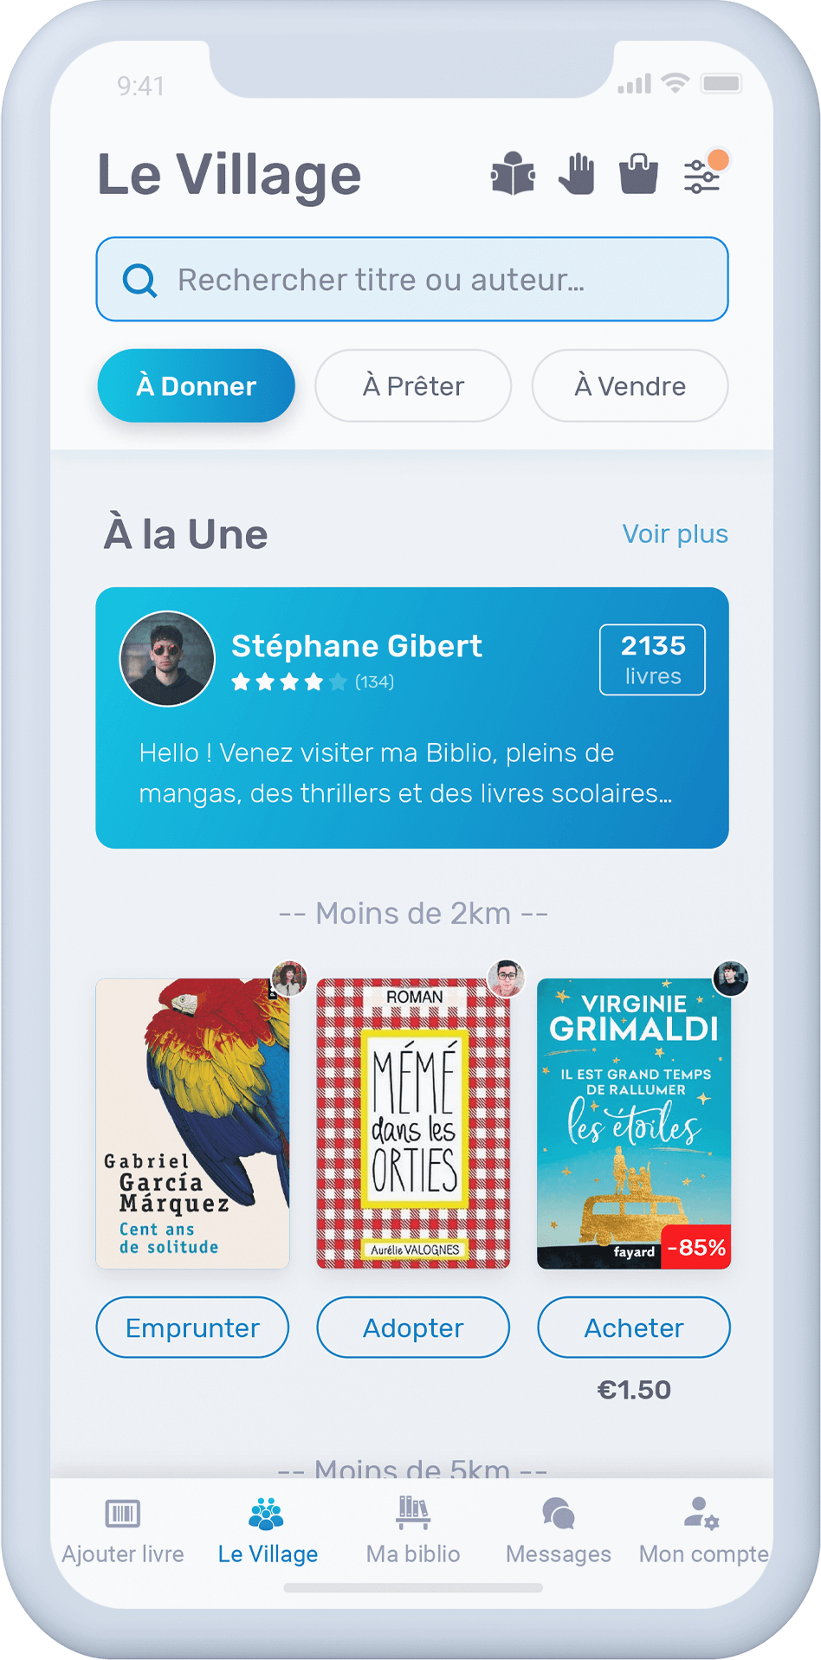Image resolution: width=821 pixels, height=1660 pixels.
Task: Switch to the À Prêter filter
Action: point(413,386)
